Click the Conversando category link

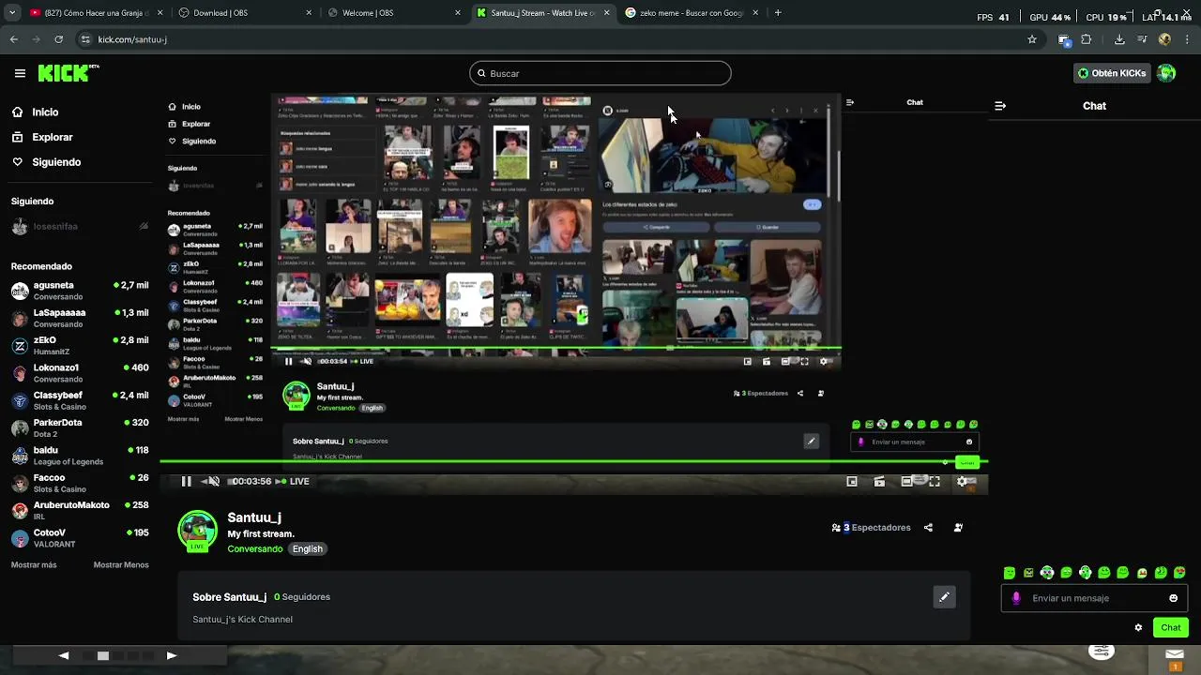[254, 548]
